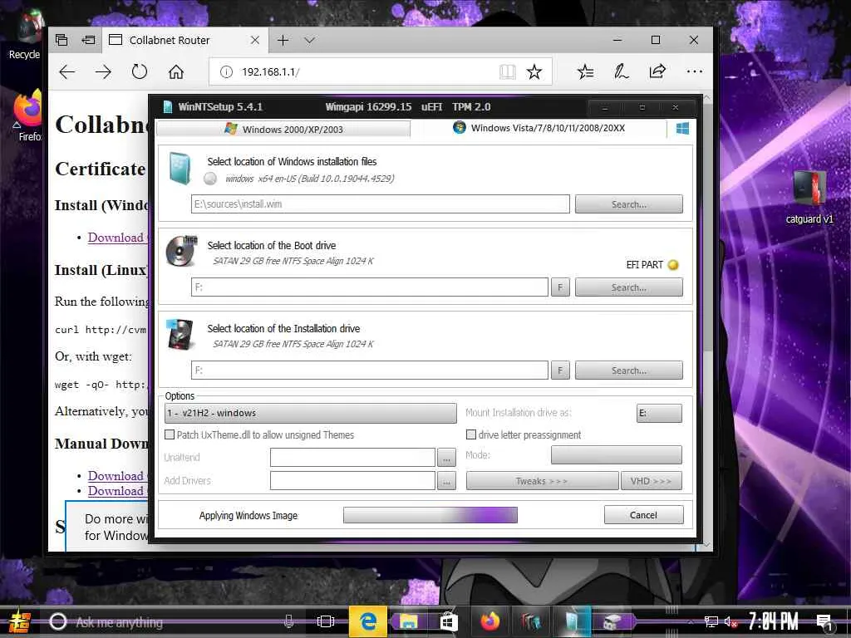Search for the Boot drive location
Screen dimensions: 851x638
[629, 287]
